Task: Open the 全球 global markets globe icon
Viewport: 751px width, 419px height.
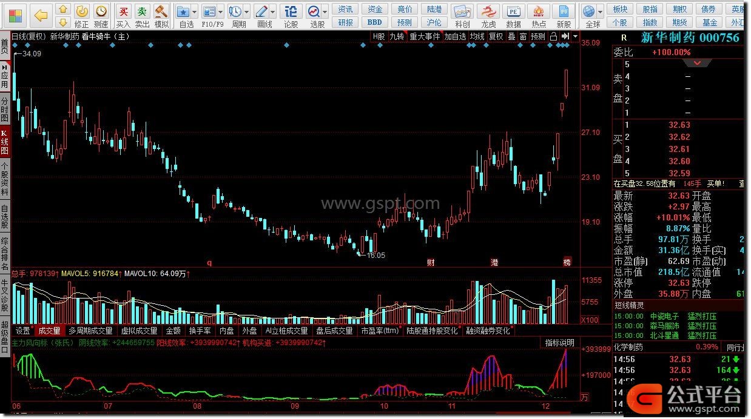Action: pos(589,15)
